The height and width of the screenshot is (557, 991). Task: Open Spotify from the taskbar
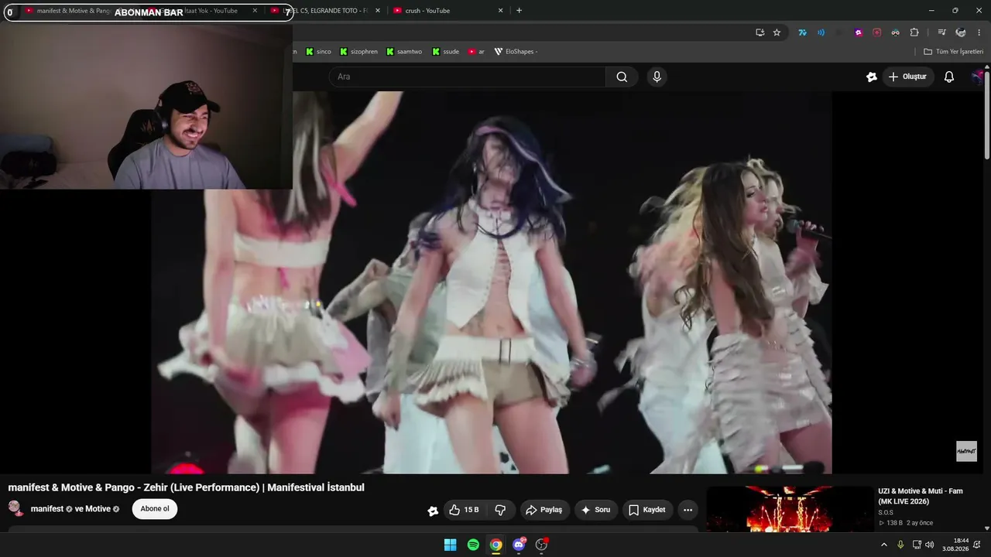473,545
